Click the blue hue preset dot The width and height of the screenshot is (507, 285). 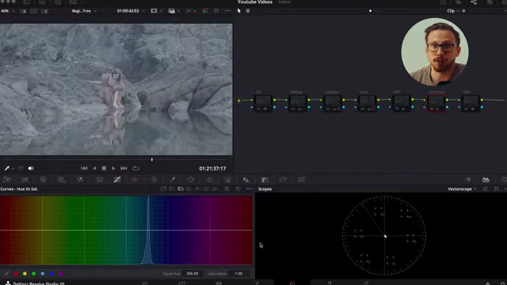51,274
